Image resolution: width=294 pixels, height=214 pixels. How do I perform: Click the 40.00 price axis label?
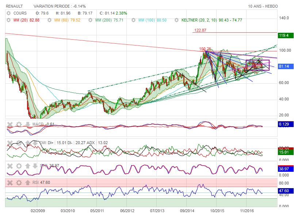(284, 99)
